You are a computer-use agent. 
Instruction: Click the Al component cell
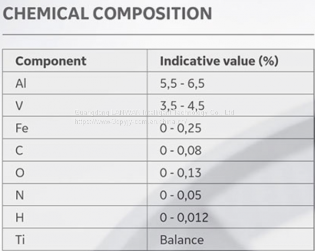21,83
